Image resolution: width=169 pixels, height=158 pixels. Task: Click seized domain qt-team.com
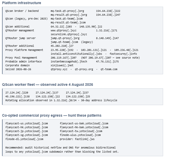point(109,69)
